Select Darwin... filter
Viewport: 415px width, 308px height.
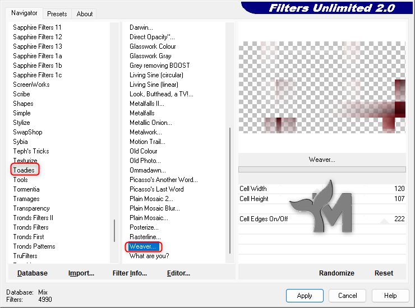point(141,27)
